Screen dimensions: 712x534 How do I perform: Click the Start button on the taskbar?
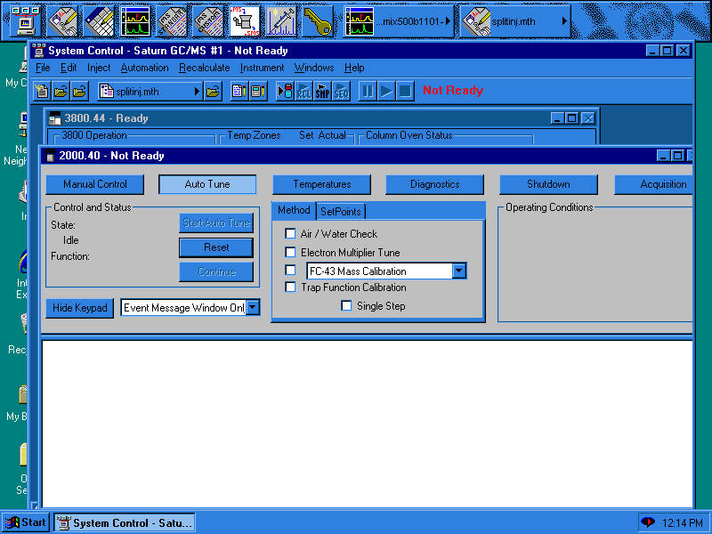(26, 522)
